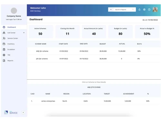Click the Call Center sidebar icon
The image size is (161, 121).
coord(4,33)
